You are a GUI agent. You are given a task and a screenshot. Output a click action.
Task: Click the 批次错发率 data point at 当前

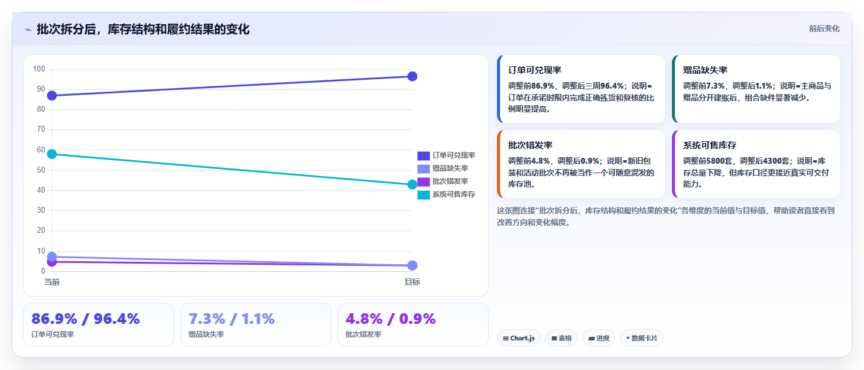point(52,262)
